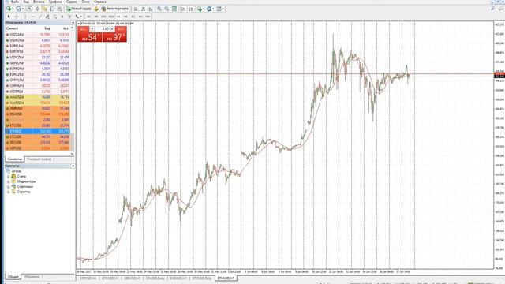This screenshot has width=505, height=284.
Task: Switch to the Тиковый график tab
Action: coord(39,159)
